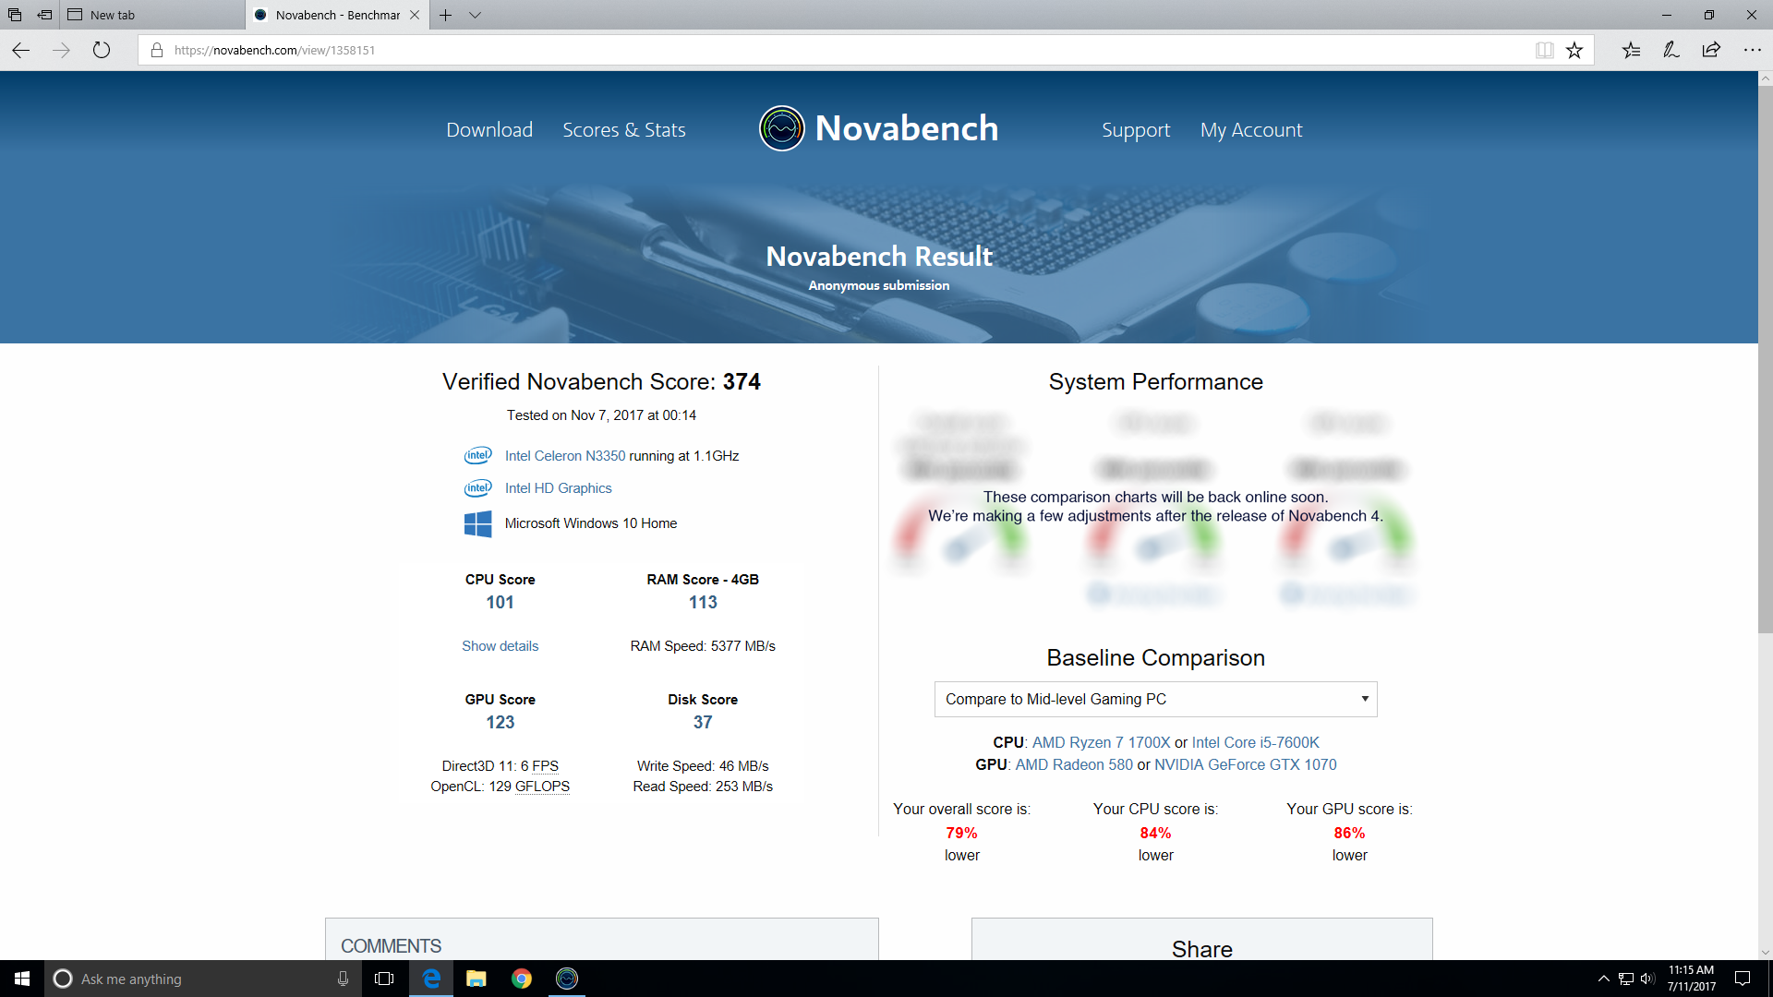The height and width of the screenshot is (997, 1773).
Task: Click the FPS abbreviation
Action: [545, 766]
